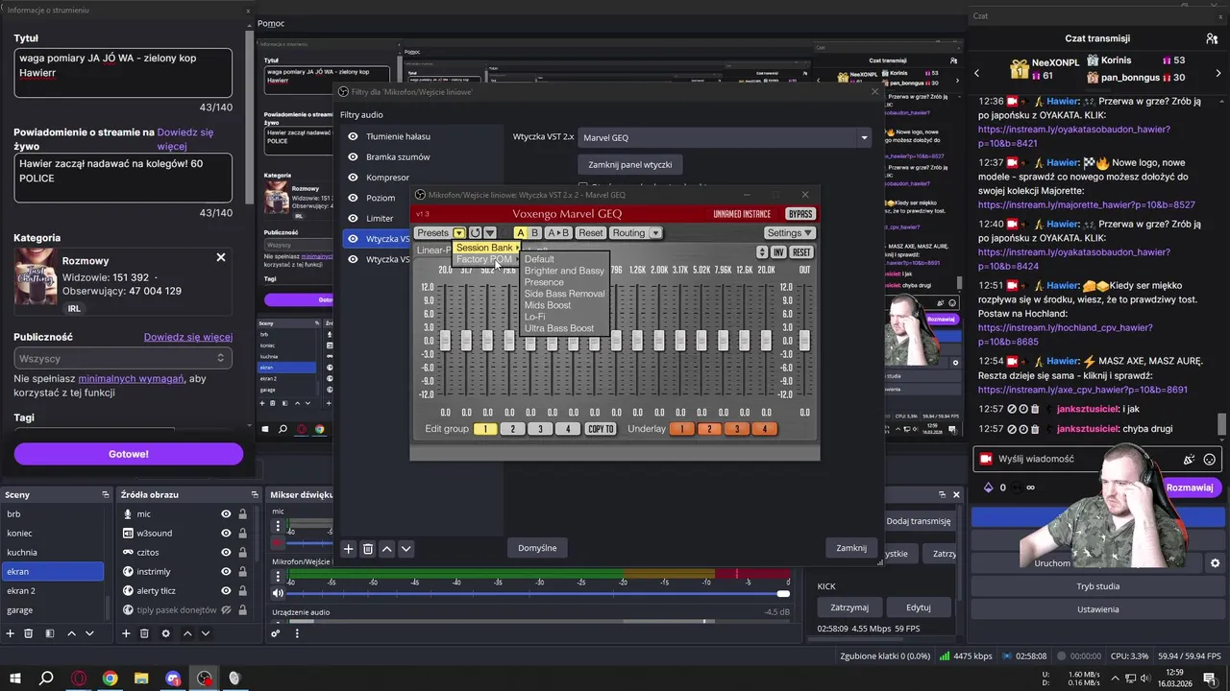
Task: Toggle visibility of Kompresor filter
Action: [353, 178]
